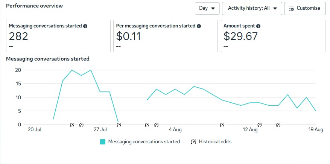Click historical edit marker between 4 Aug and 12 Aug
The width and height of the screenshot is (330, 164).
click(x=222, y=125)
